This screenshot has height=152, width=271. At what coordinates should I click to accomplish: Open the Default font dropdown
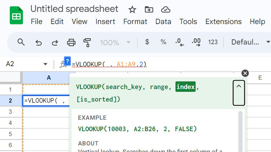pos(251,42)
